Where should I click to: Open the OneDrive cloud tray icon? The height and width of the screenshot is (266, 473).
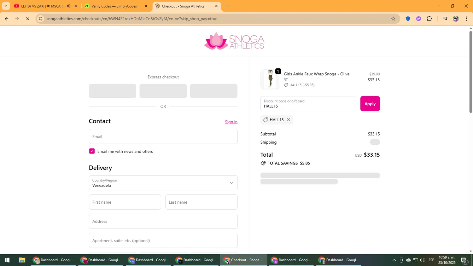409,260
